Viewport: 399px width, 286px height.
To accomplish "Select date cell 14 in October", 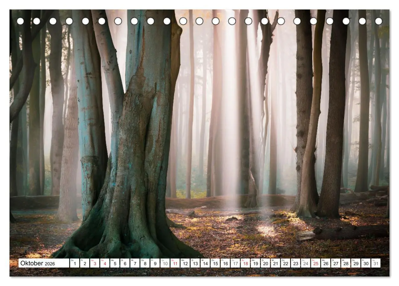I will click(x=205, y=263).
